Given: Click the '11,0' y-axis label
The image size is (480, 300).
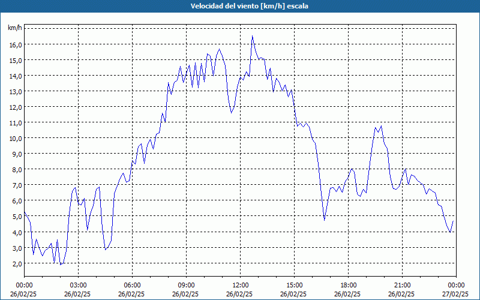Looking at the screenshot, I should pos(16,123).
